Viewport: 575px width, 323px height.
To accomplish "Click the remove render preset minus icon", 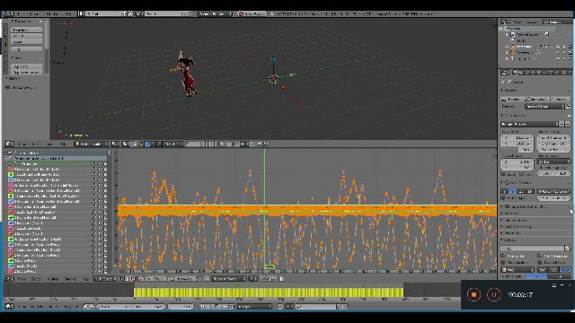I will [x=568, y=125].
